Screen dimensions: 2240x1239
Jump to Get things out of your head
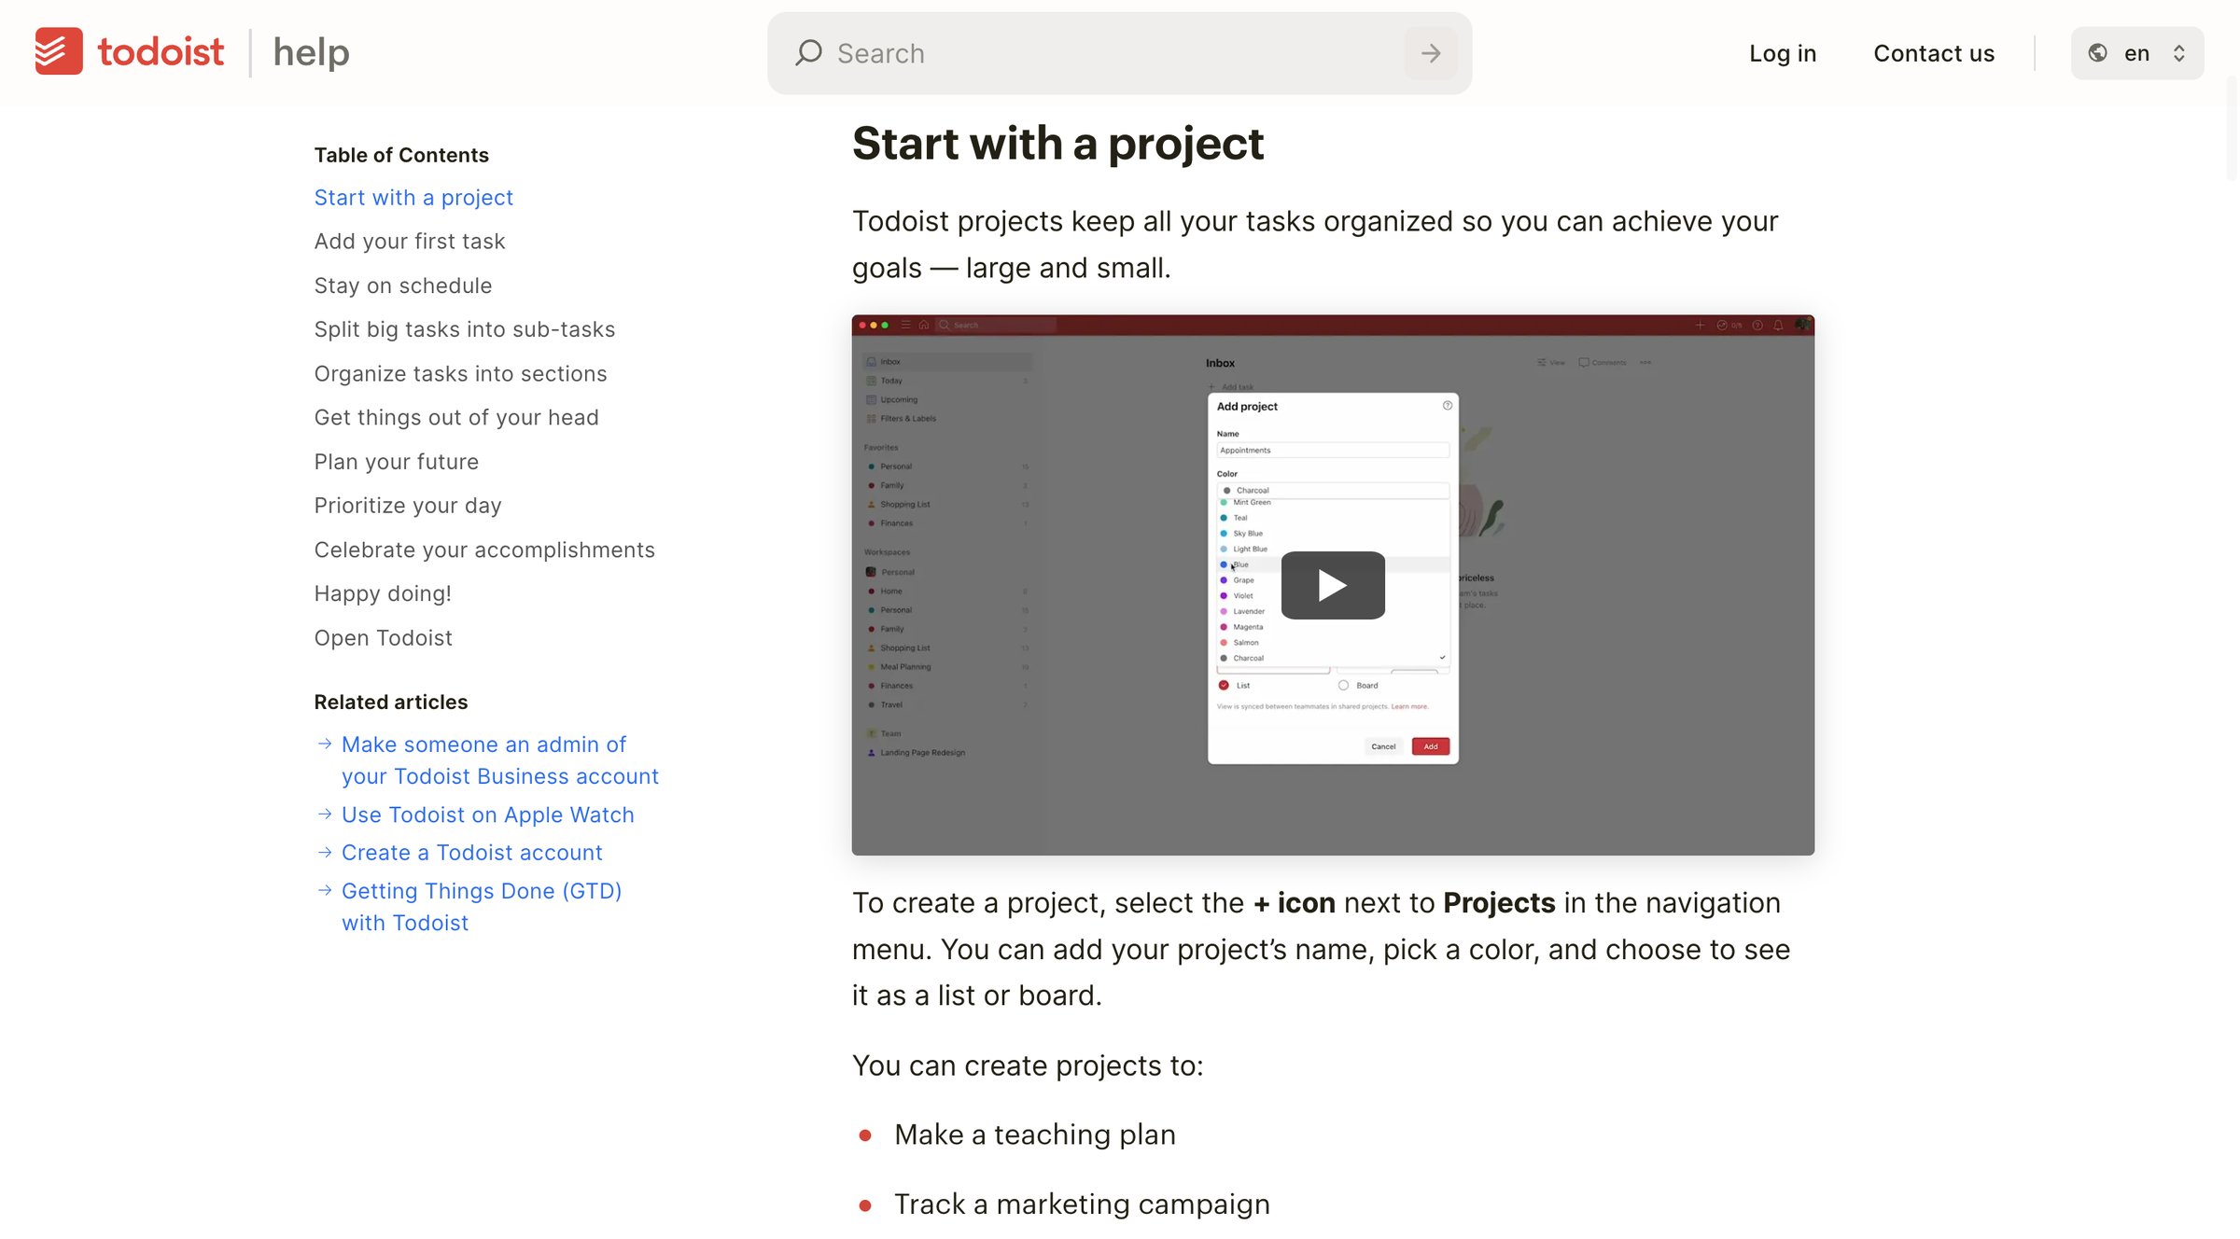pyautogui.click(x=456, y=418)
